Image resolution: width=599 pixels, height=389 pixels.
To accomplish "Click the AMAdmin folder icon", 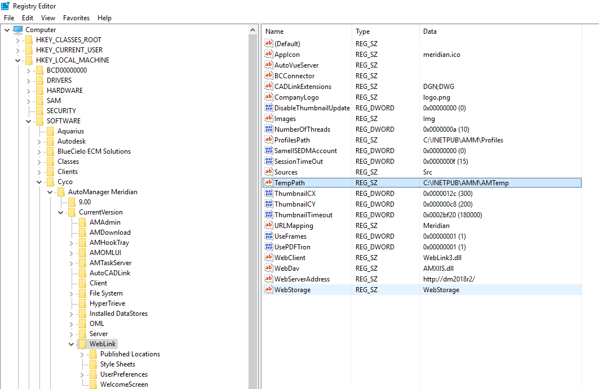I will (82, 222).
